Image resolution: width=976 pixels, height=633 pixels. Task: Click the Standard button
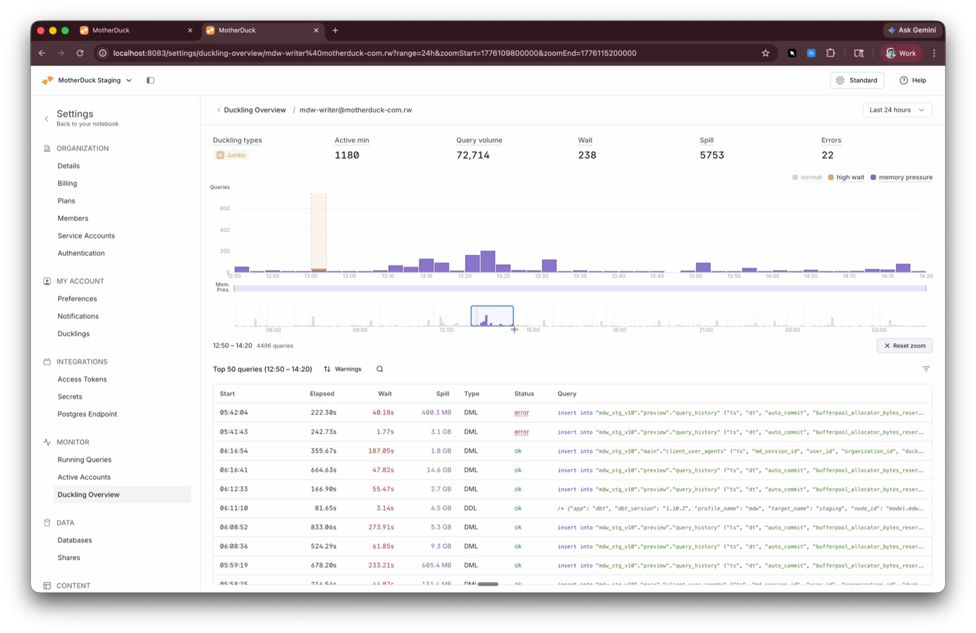point(857,80)
